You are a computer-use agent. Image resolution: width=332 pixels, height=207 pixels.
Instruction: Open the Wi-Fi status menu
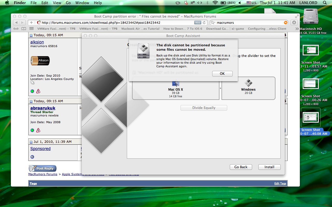click(x=215, y=3)
